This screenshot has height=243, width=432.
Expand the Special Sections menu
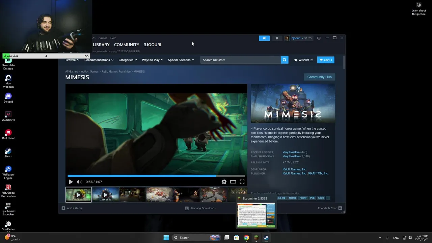pos(181,60)
